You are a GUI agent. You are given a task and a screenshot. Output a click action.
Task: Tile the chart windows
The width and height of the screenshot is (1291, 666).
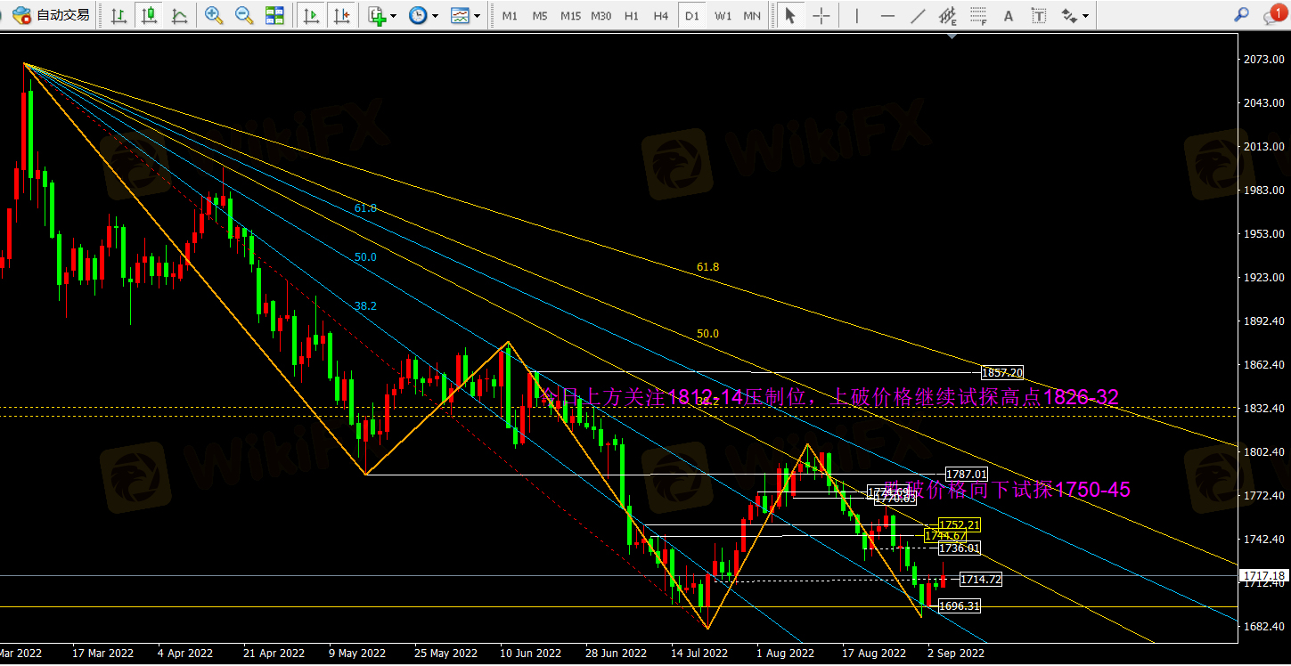click(x=274, y=15)
